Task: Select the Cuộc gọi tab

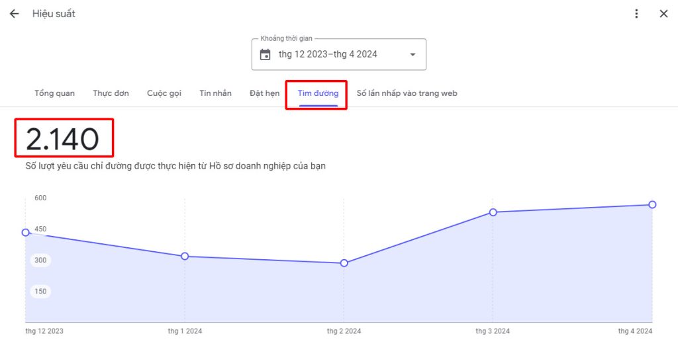Action: [164, 93]
